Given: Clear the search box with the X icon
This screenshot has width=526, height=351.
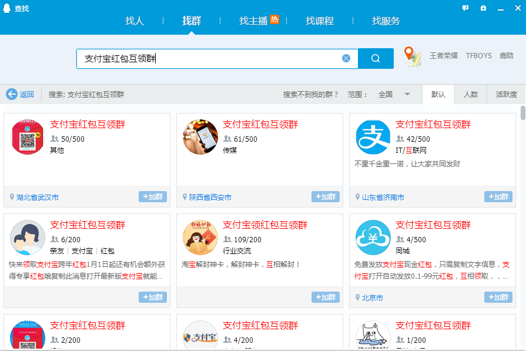Looking at the screenshot, I should coord(346,58).
